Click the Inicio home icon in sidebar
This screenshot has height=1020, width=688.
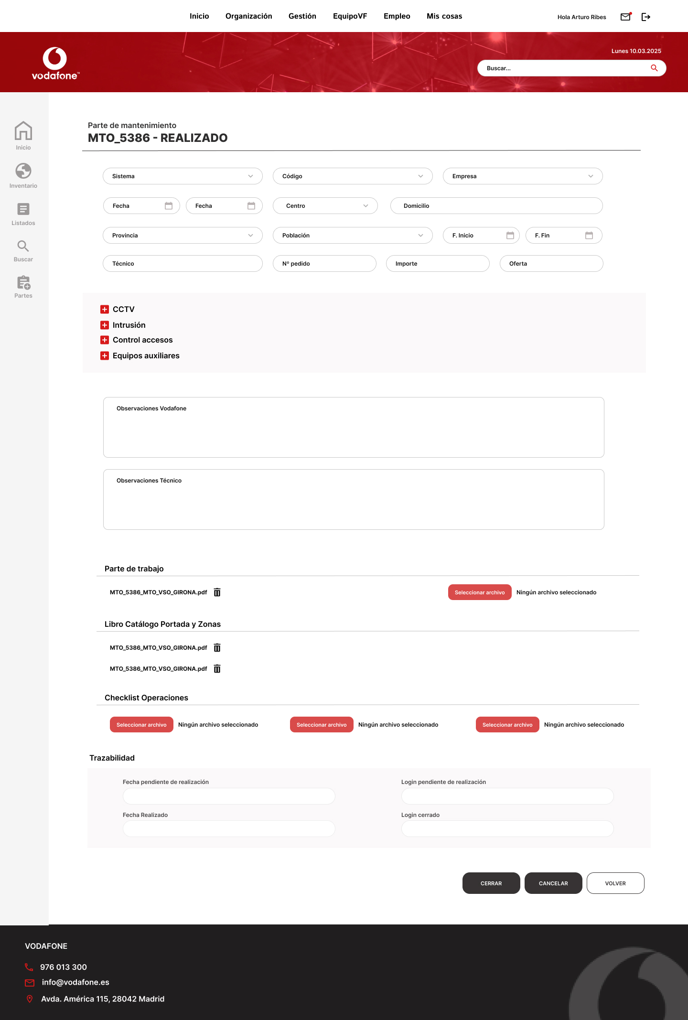23,130
